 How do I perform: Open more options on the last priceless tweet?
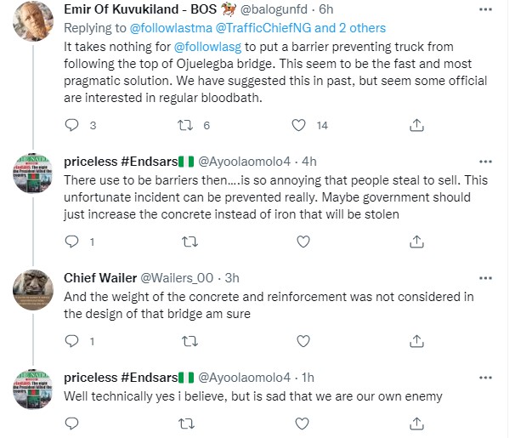(x=484, y=376)
